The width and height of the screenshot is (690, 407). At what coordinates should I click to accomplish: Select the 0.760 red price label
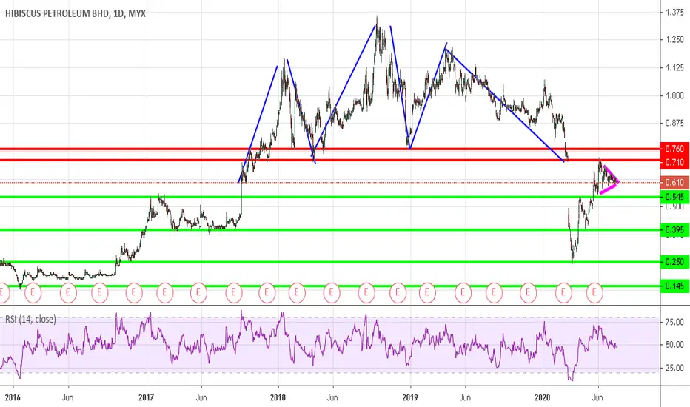click(674, 149)
